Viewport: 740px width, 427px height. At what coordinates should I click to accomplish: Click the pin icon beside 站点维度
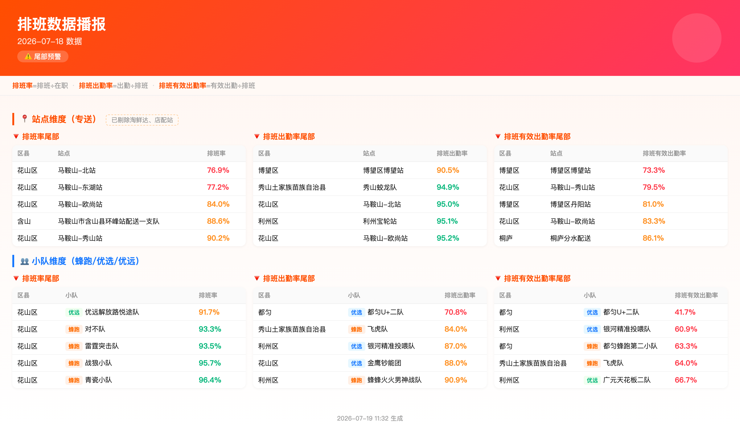click(25, 119)
